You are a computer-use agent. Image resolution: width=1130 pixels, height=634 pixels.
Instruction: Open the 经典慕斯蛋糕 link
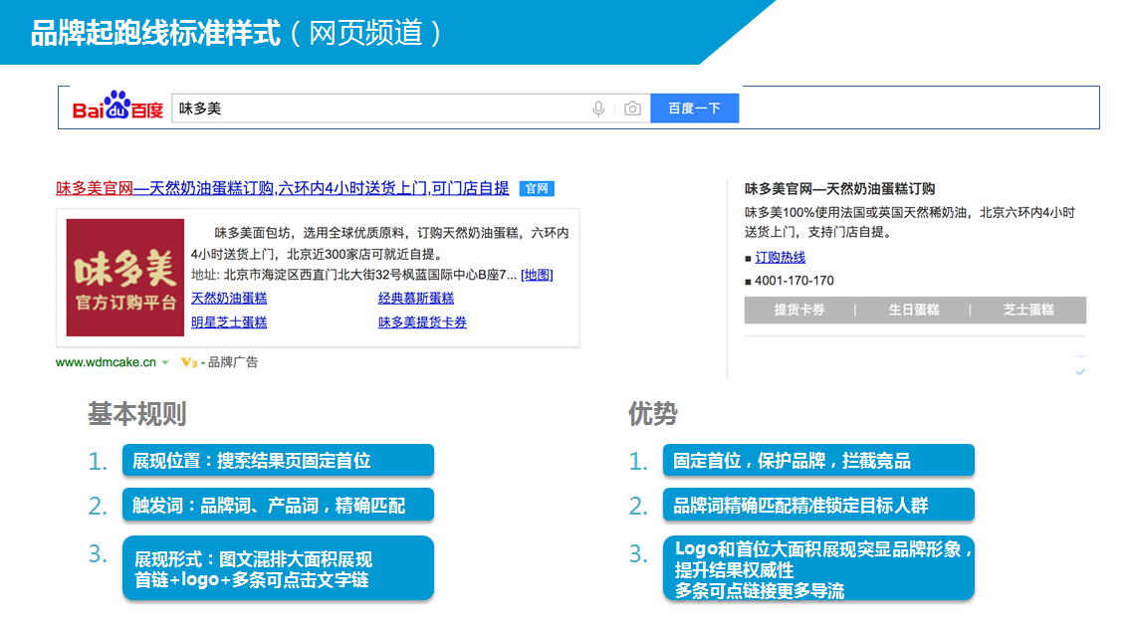pos(416,299)
